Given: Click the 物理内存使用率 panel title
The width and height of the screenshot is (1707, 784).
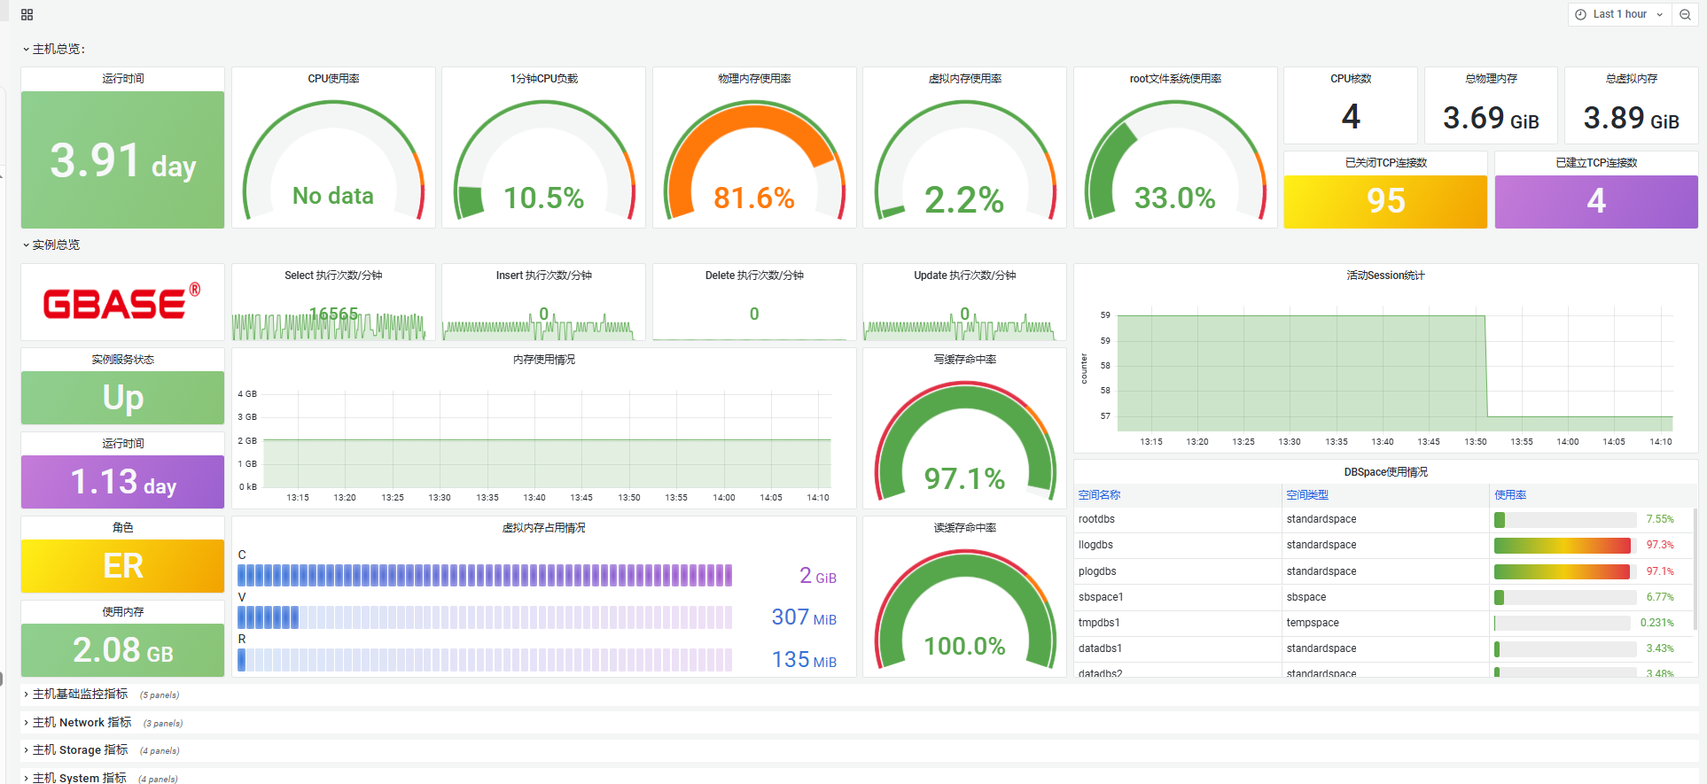Looking at the screenshot, I should (754, 79).
